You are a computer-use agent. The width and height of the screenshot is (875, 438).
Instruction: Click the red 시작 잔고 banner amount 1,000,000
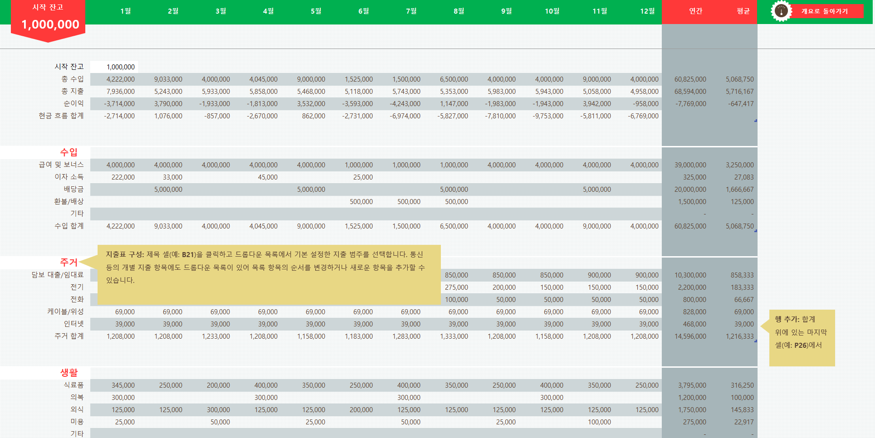coord(50,24)
